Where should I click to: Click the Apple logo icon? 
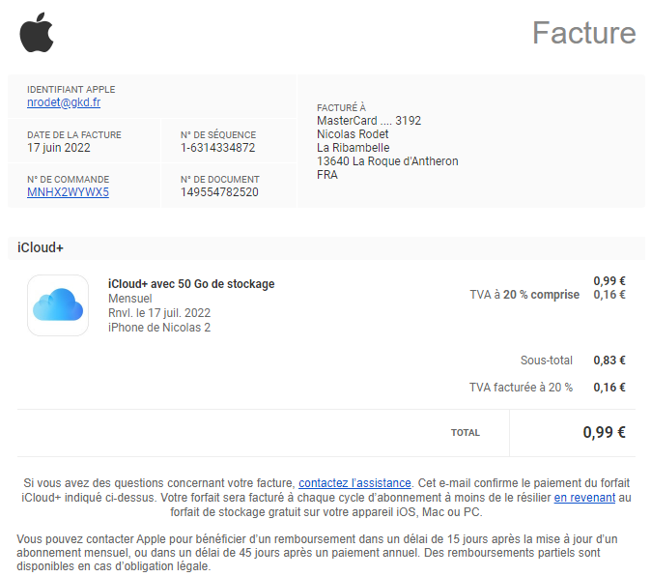click(37, 33)
